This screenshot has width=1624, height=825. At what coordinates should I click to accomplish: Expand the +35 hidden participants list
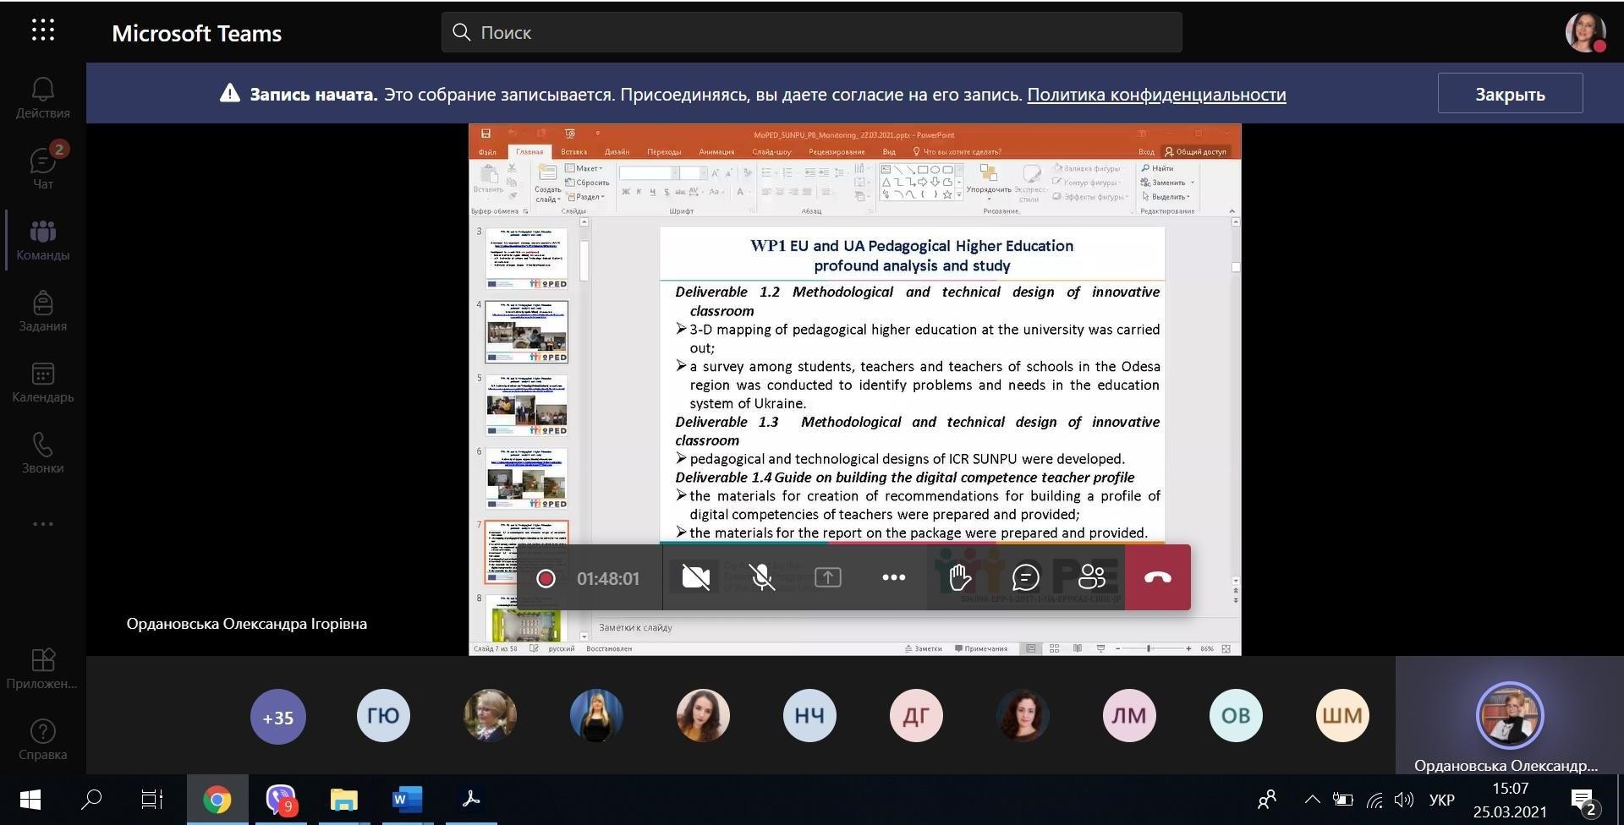click(277, 717)
